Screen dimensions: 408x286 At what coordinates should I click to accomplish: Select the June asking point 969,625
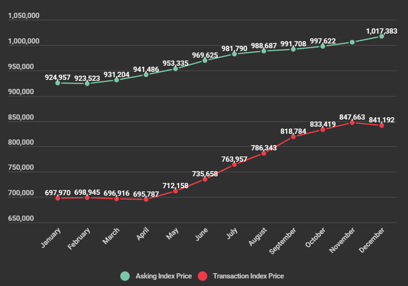pyautogui.click(x=205, y=61)
